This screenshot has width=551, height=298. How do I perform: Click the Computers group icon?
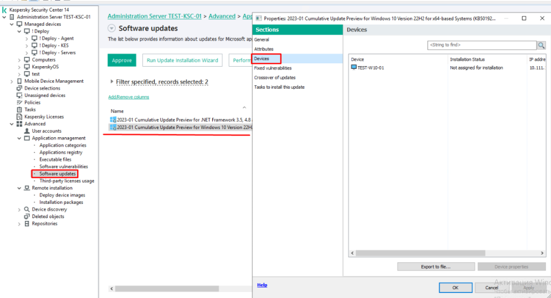point(26,59)
